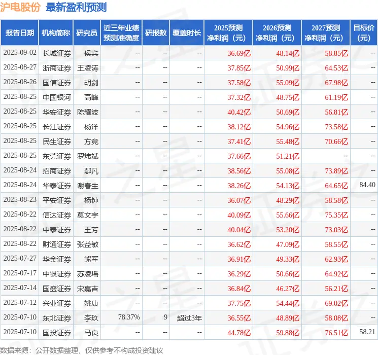
Task: Click the 沪电股份 title text
Action: coord(20,7)
